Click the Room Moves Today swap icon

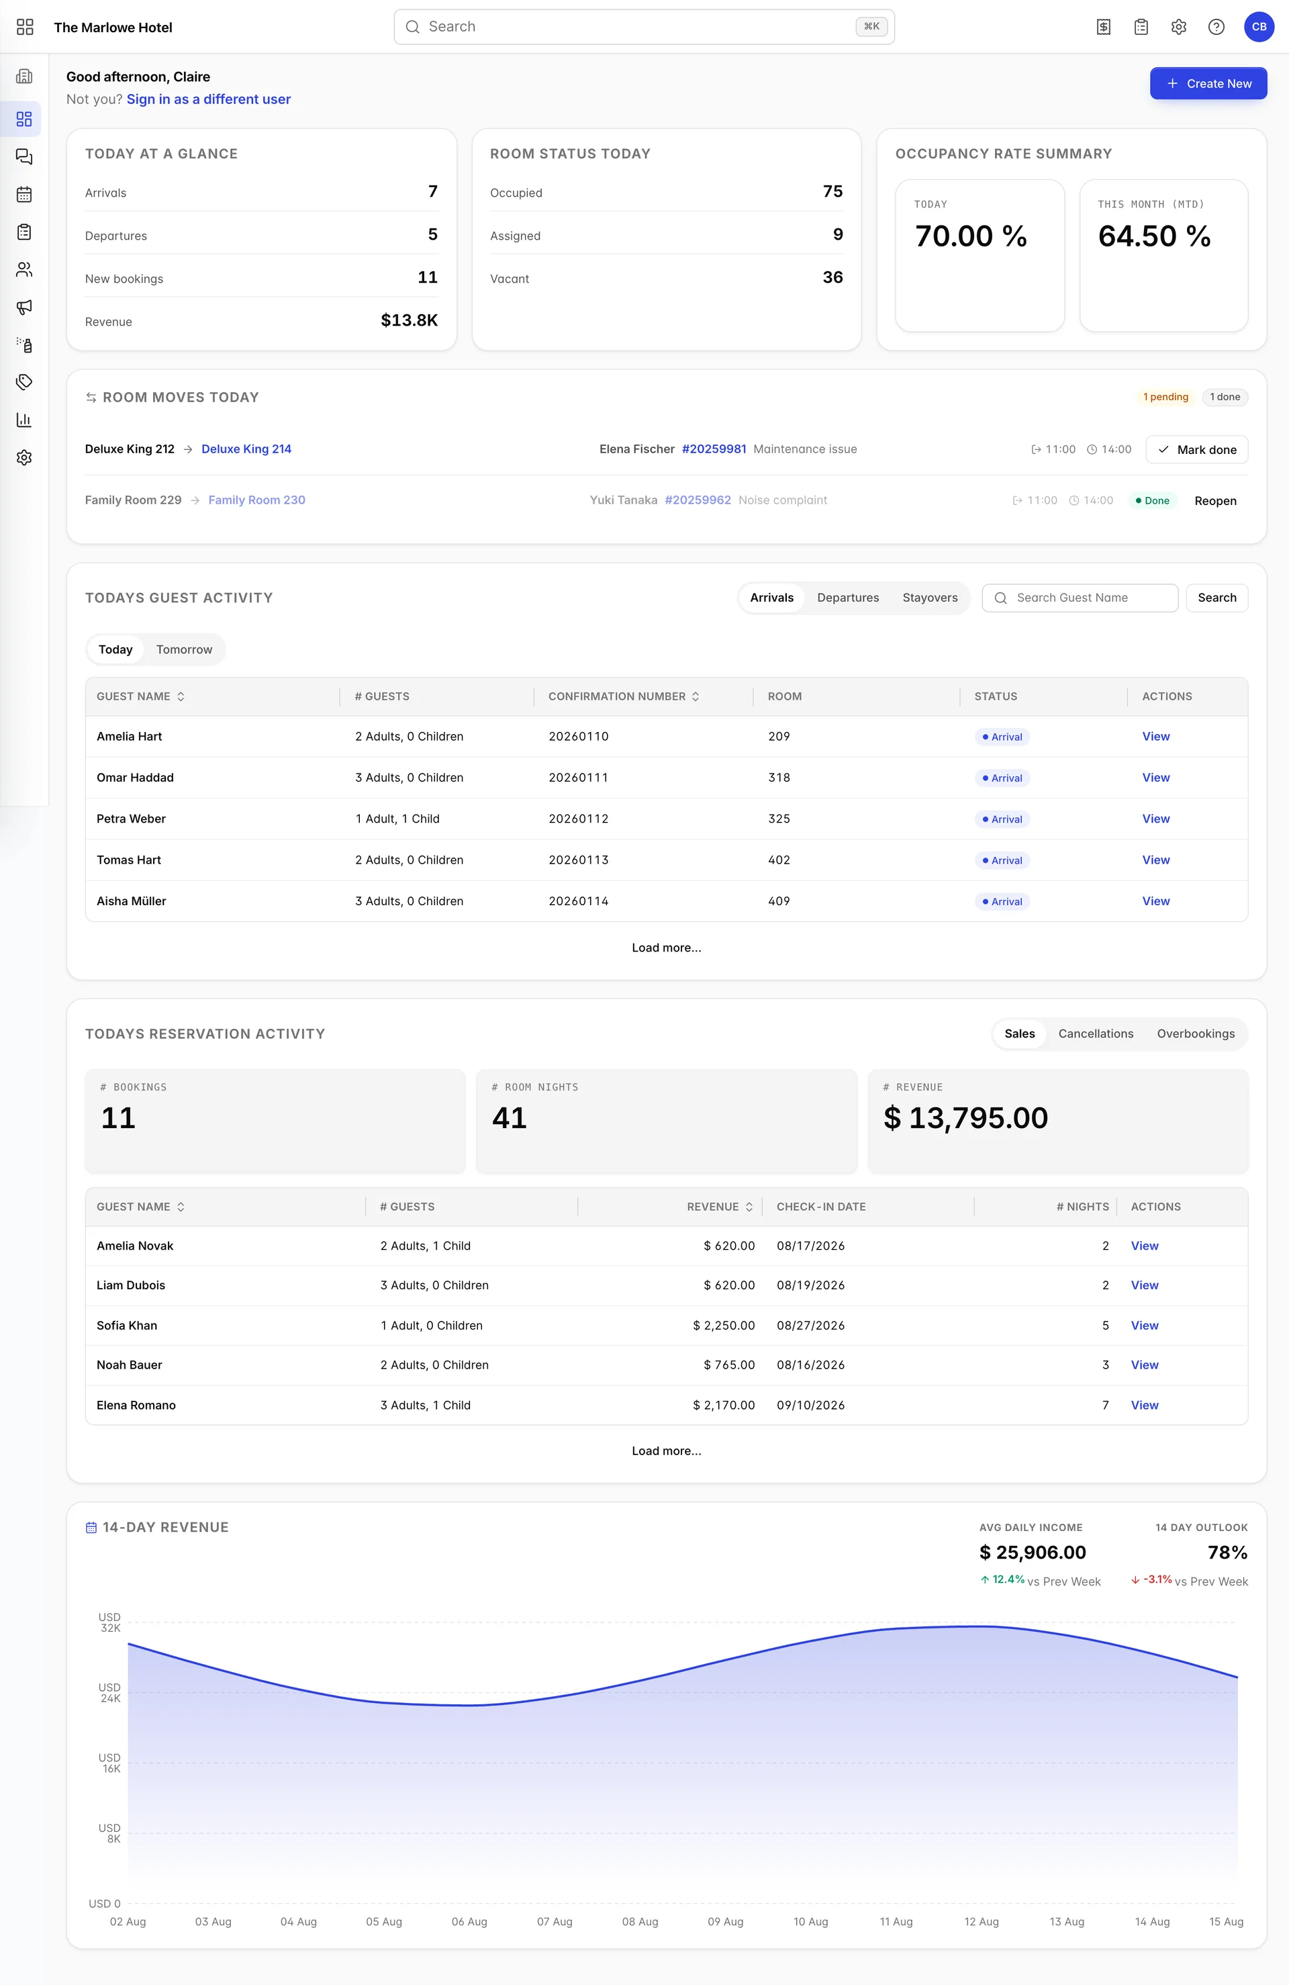[x=91, y=398]
